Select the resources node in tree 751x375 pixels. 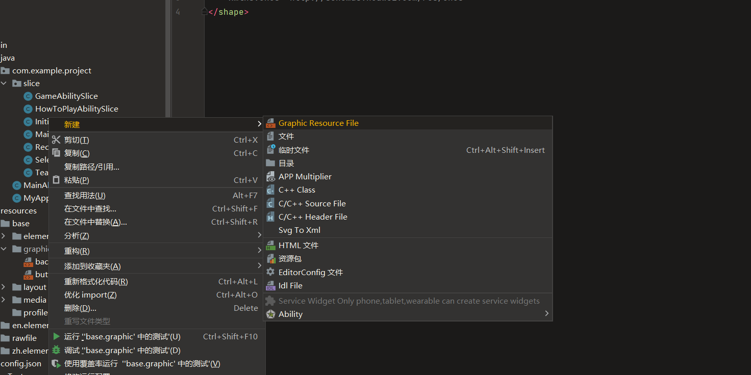19,210
